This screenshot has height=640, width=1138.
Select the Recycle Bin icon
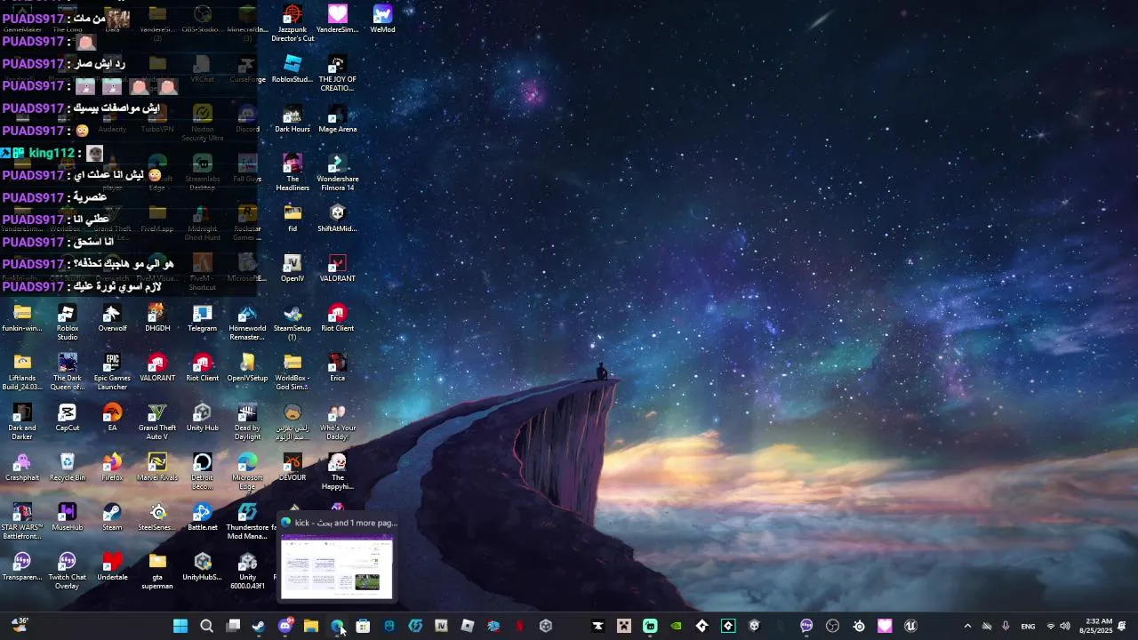68,468
